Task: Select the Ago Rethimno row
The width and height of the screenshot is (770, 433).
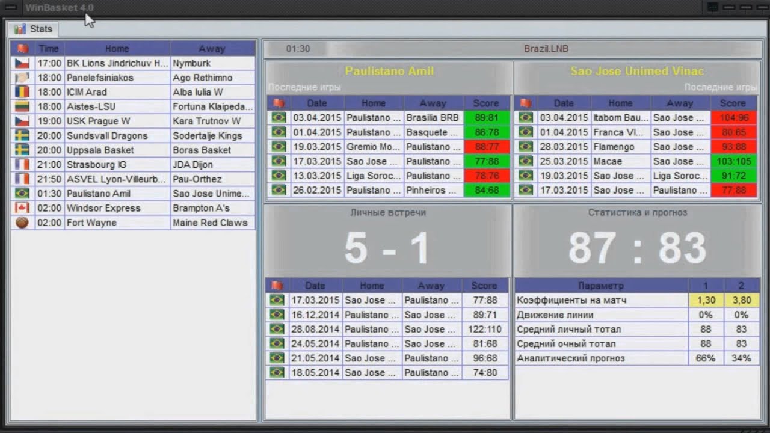Action: click(133, 78)
